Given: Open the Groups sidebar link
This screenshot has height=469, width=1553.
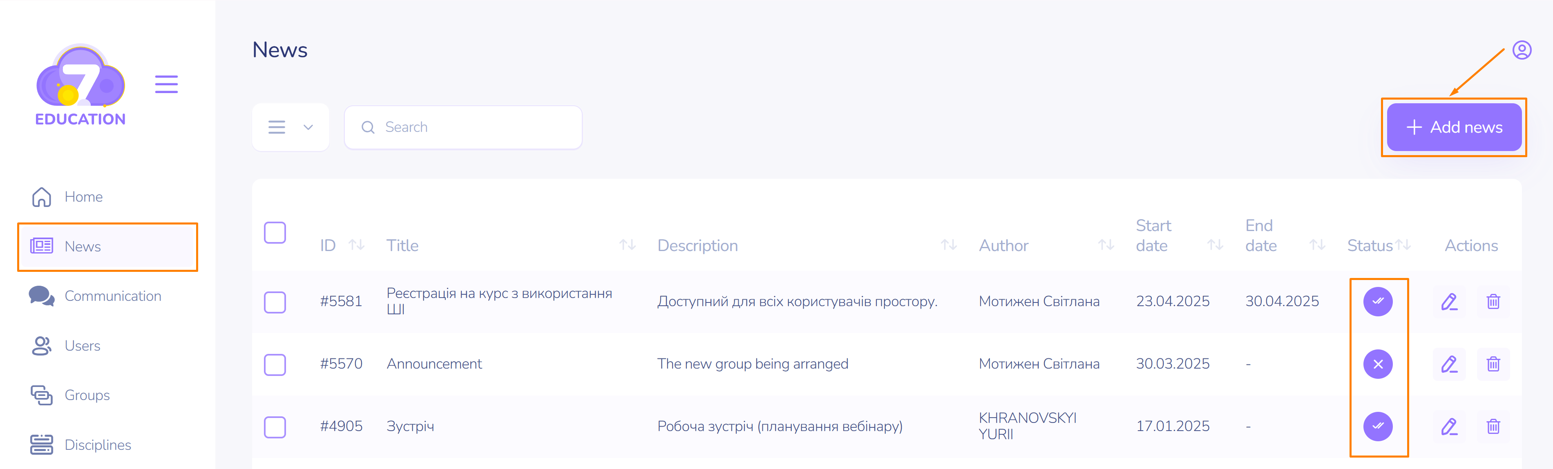Looking at the screenshot, I should point(87,396).
